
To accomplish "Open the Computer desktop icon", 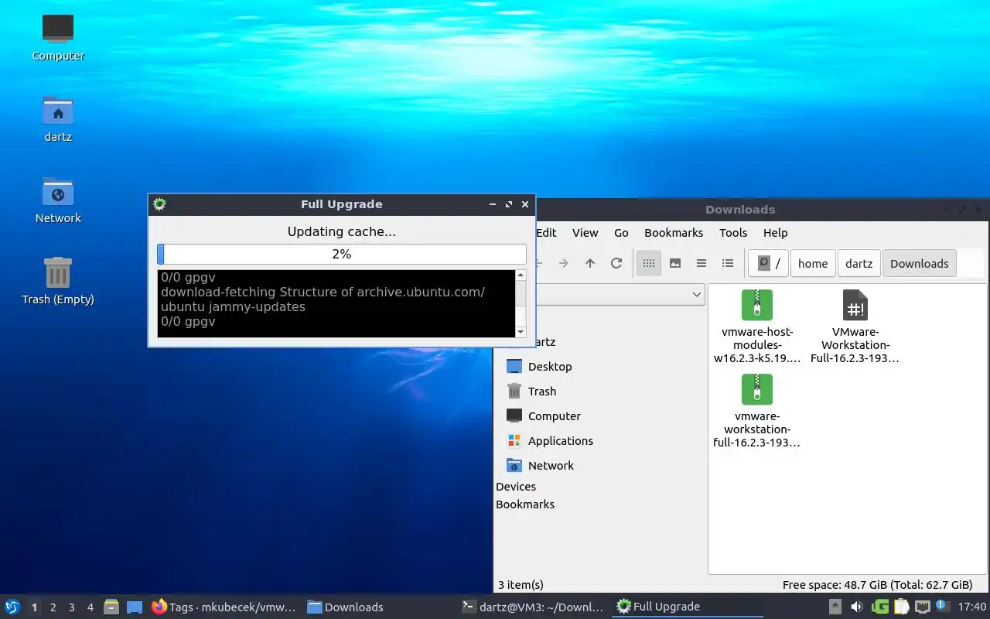I will click(x=58, y=37).
